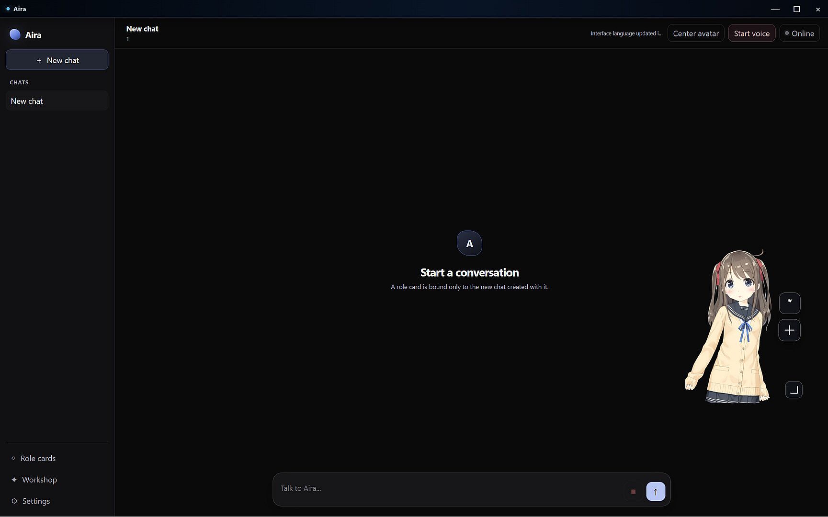The image size is (828, 517).
Task: Click the circular A avatar badge
Action: 469,243
